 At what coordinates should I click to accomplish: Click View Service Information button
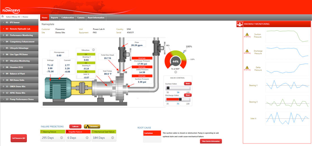click(x=211, y=141)
